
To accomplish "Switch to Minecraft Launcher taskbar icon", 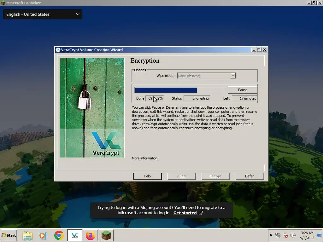I will pyautogui.click(x=106, y=235).
